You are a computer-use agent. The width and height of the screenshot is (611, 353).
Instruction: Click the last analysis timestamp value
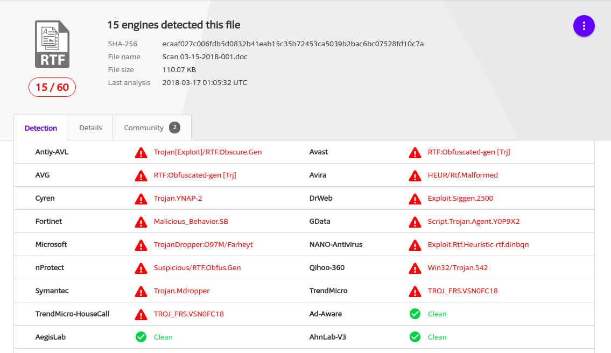point(205,82)
